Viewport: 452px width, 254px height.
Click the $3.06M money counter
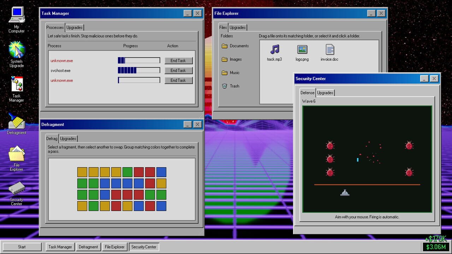pyautogui.click(x=436, y=247)
